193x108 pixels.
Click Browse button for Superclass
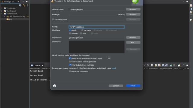(x=133, y=37)
